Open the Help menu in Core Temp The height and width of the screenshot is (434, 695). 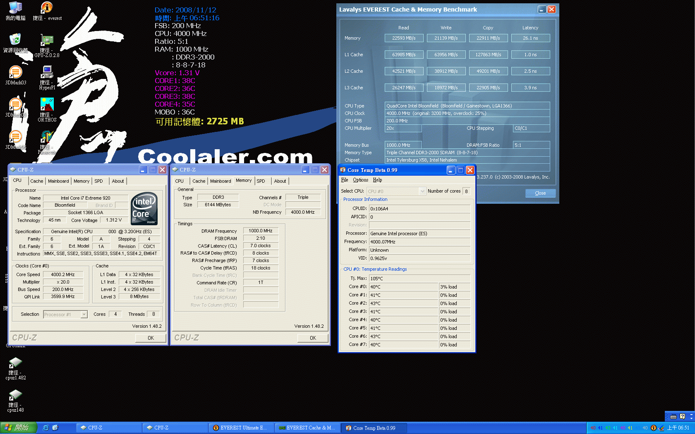pyautogui.click(x=377, y=180)
